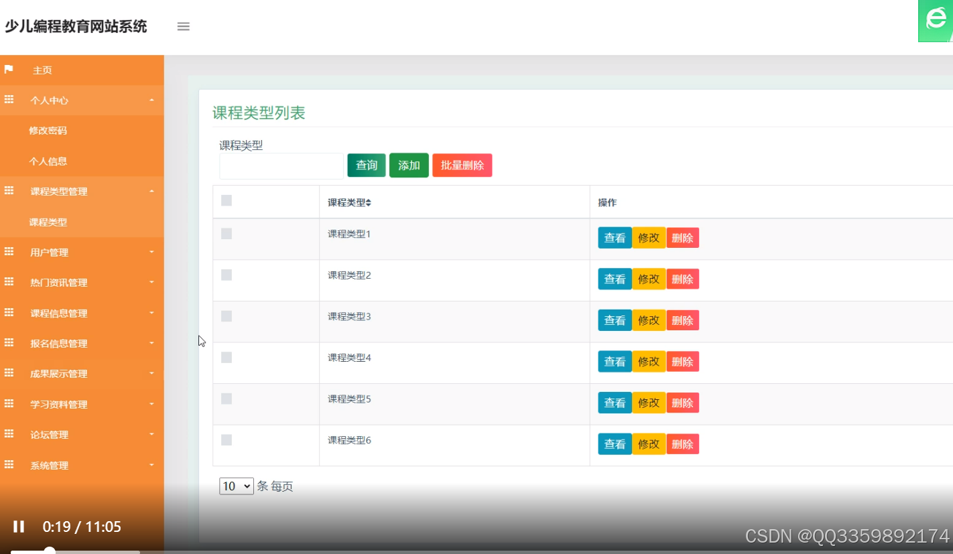
Task: Edit 课程类型1 with 修改 button
Action: click(x=649, y=238)
